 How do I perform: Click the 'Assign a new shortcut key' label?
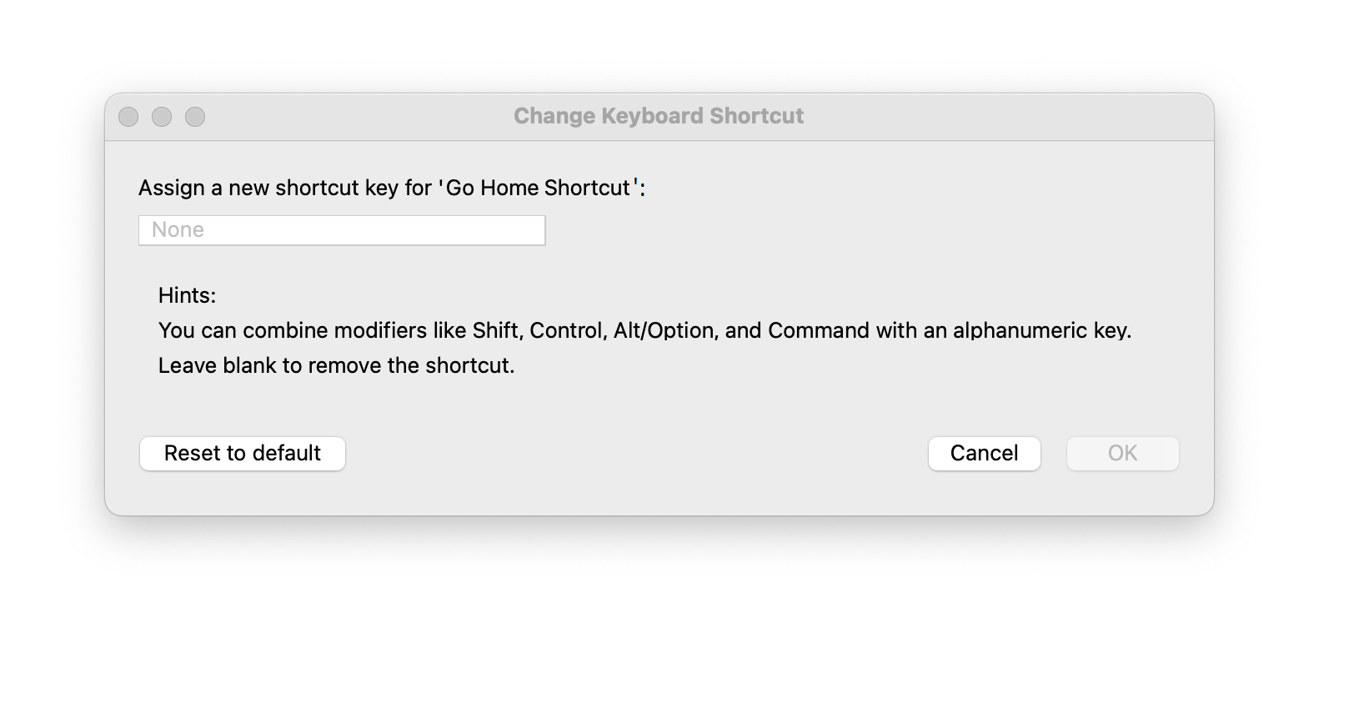tap(283, 188)
